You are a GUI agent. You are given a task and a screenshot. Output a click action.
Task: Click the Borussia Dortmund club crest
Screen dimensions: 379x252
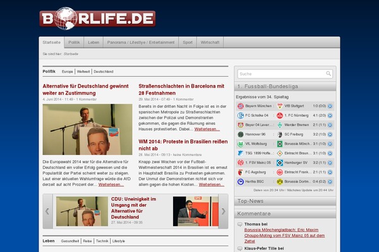click(280, 181)
